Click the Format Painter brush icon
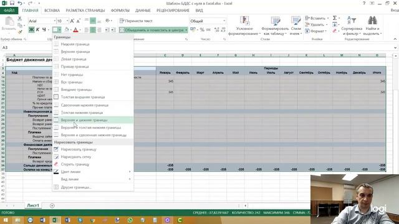Image resolution: width=399 pixels, height=224 pixels. click(x=20, y=32)
